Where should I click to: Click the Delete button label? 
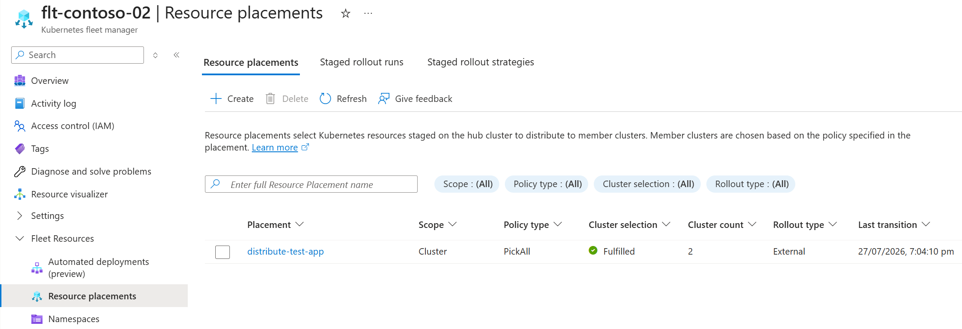click(x=295, y=99)
